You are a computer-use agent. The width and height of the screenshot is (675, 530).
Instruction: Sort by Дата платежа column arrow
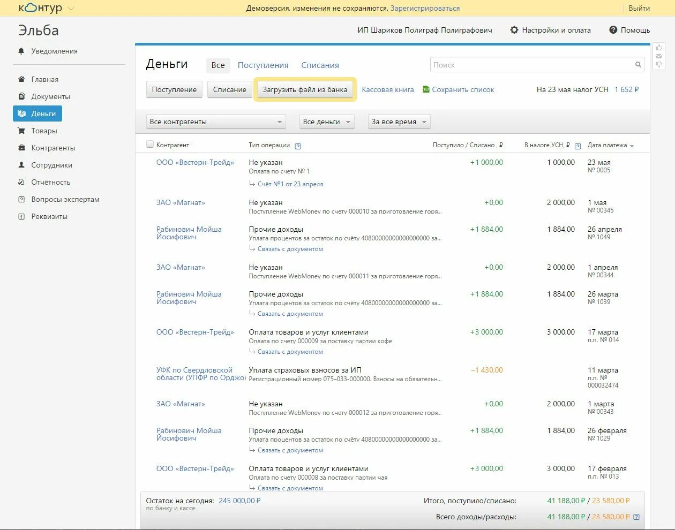pyautogui.click(x=632, y=146)
